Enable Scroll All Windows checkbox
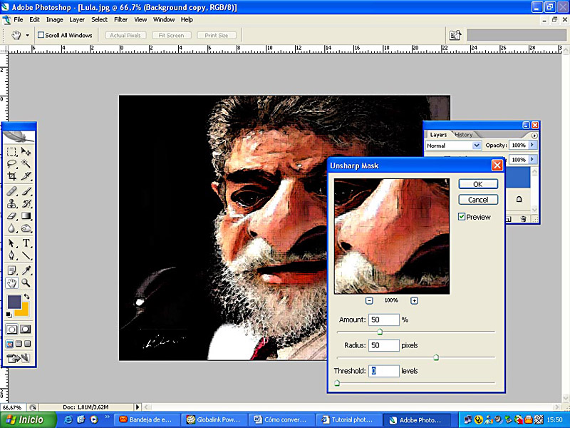Viewport: 570px width, 428px height. click(41, 35)
